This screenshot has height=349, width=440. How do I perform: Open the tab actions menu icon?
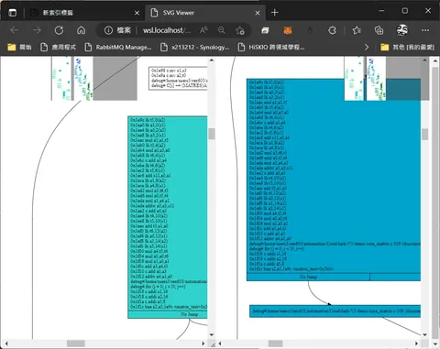click(x=13, y=13)
